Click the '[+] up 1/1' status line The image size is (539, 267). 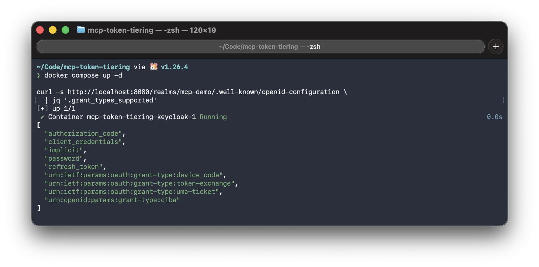point(56,109)
